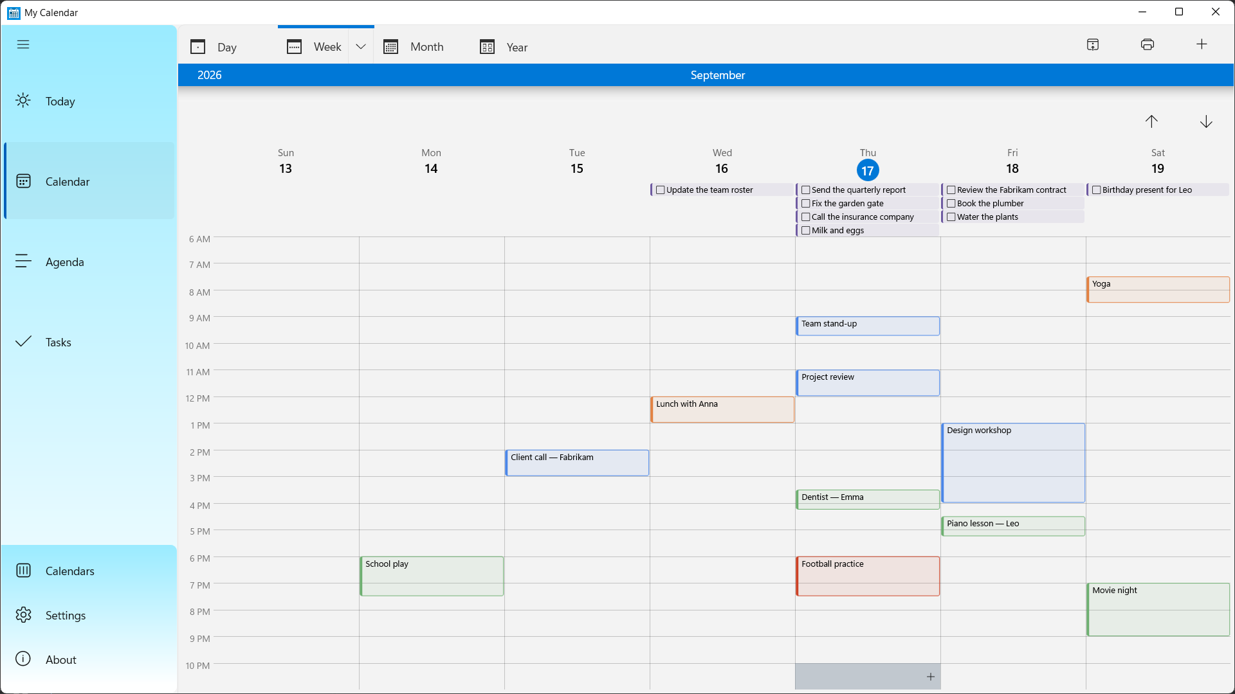The width and height of the screenshot is (1235, 694).
Task: Open the Project review event
Action: tap(867, 382)
